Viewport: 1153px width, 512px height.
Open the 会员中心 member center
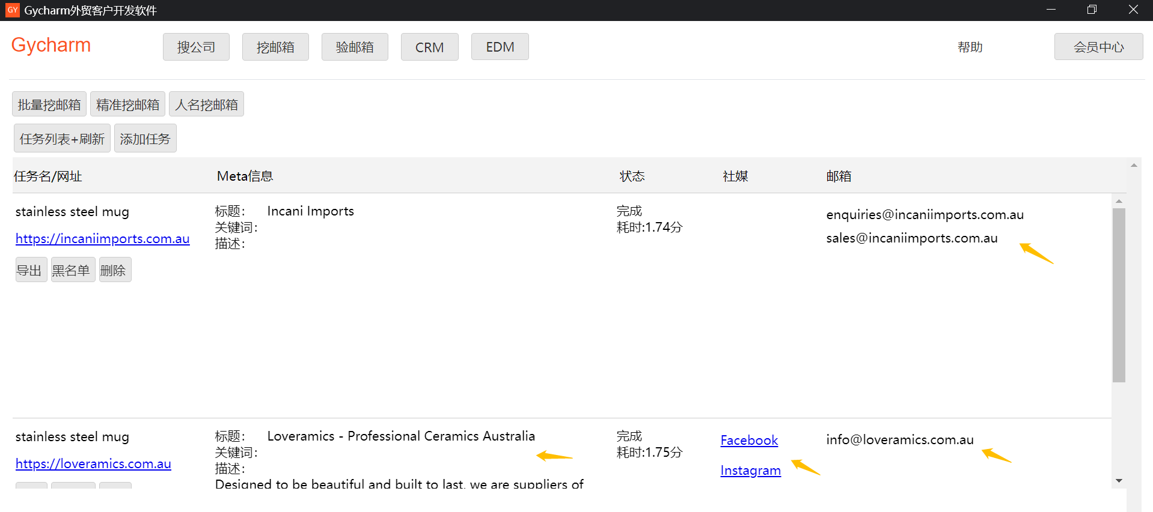[x=1099, y=47]
